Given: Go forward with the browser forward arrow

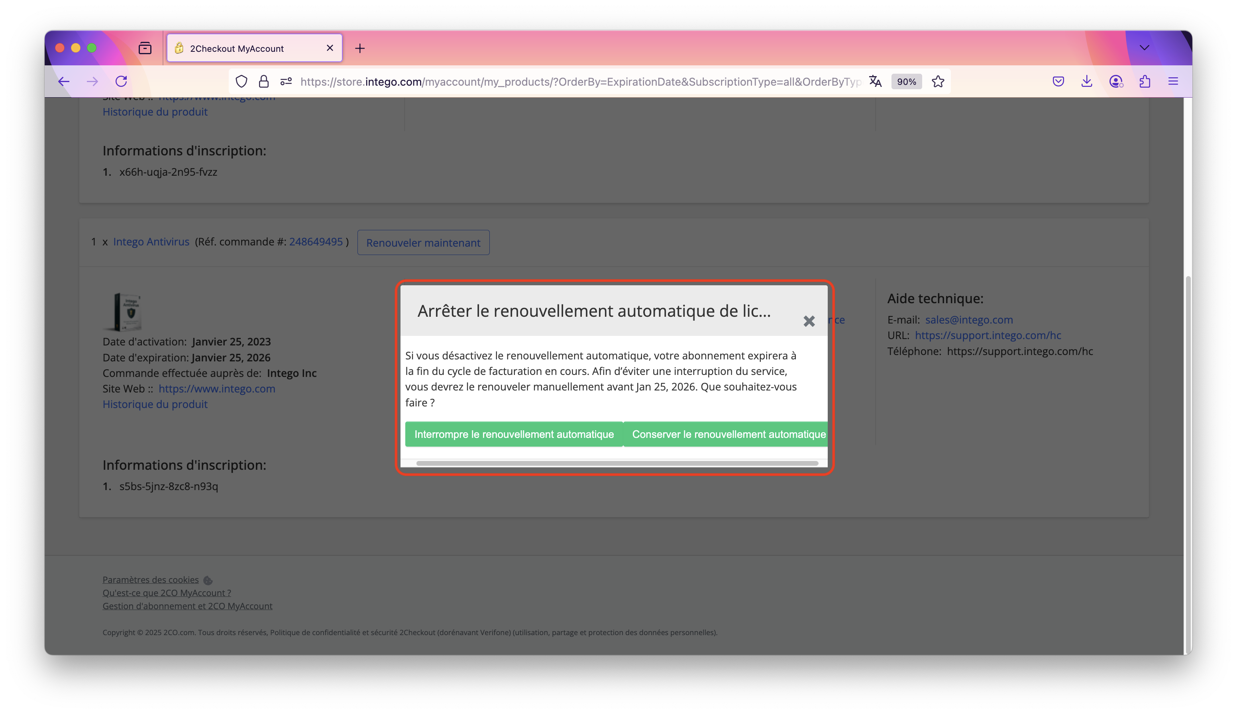Looking at the screenshot, I should (x=92, y=81).
